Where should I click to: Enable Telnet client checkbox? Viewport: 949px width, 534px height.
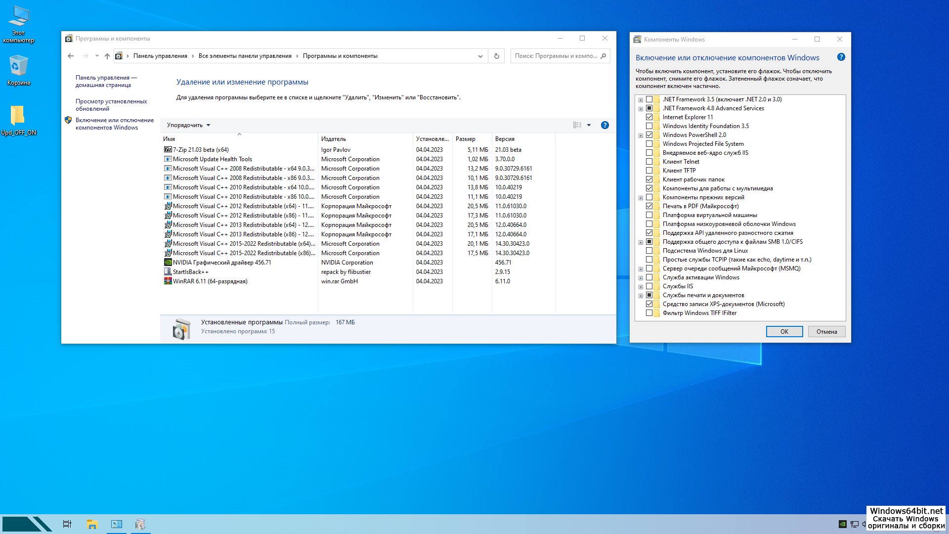point(649,162)
